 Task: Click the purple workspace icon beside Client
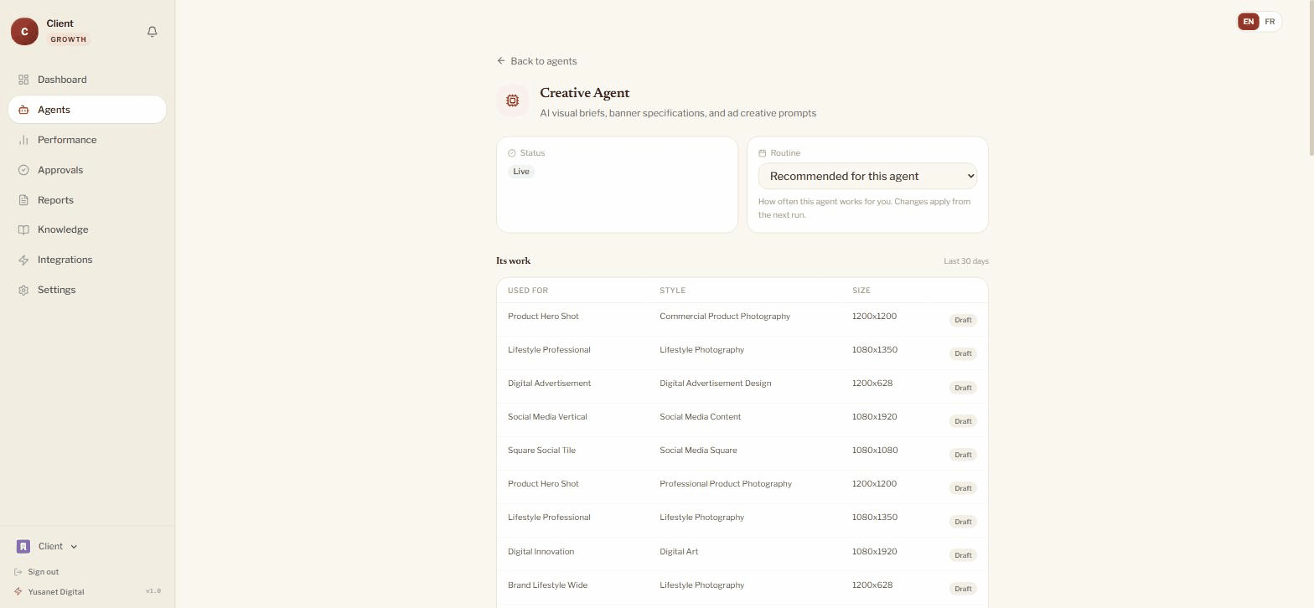pos(23,546)
